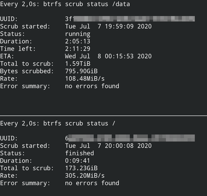The width and height of the screenshot is (207, 196).
Task: Click the Total to scrub value 1.59TiB
Action: click(x=78, y=63)
